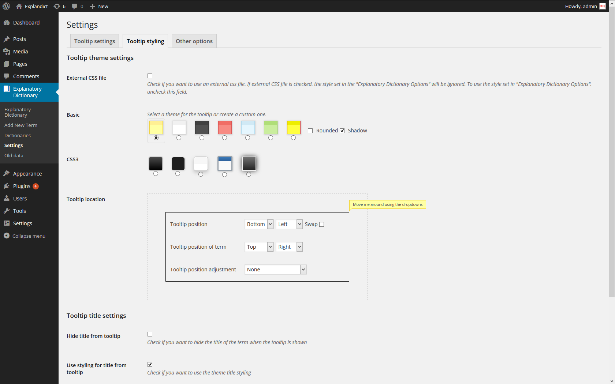
Task: Click the Explandict home icon
Action: pyautogui.click(x=19, y=6)
